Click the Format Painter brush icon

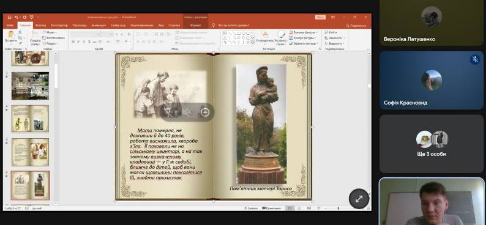(x=20, y=43)
